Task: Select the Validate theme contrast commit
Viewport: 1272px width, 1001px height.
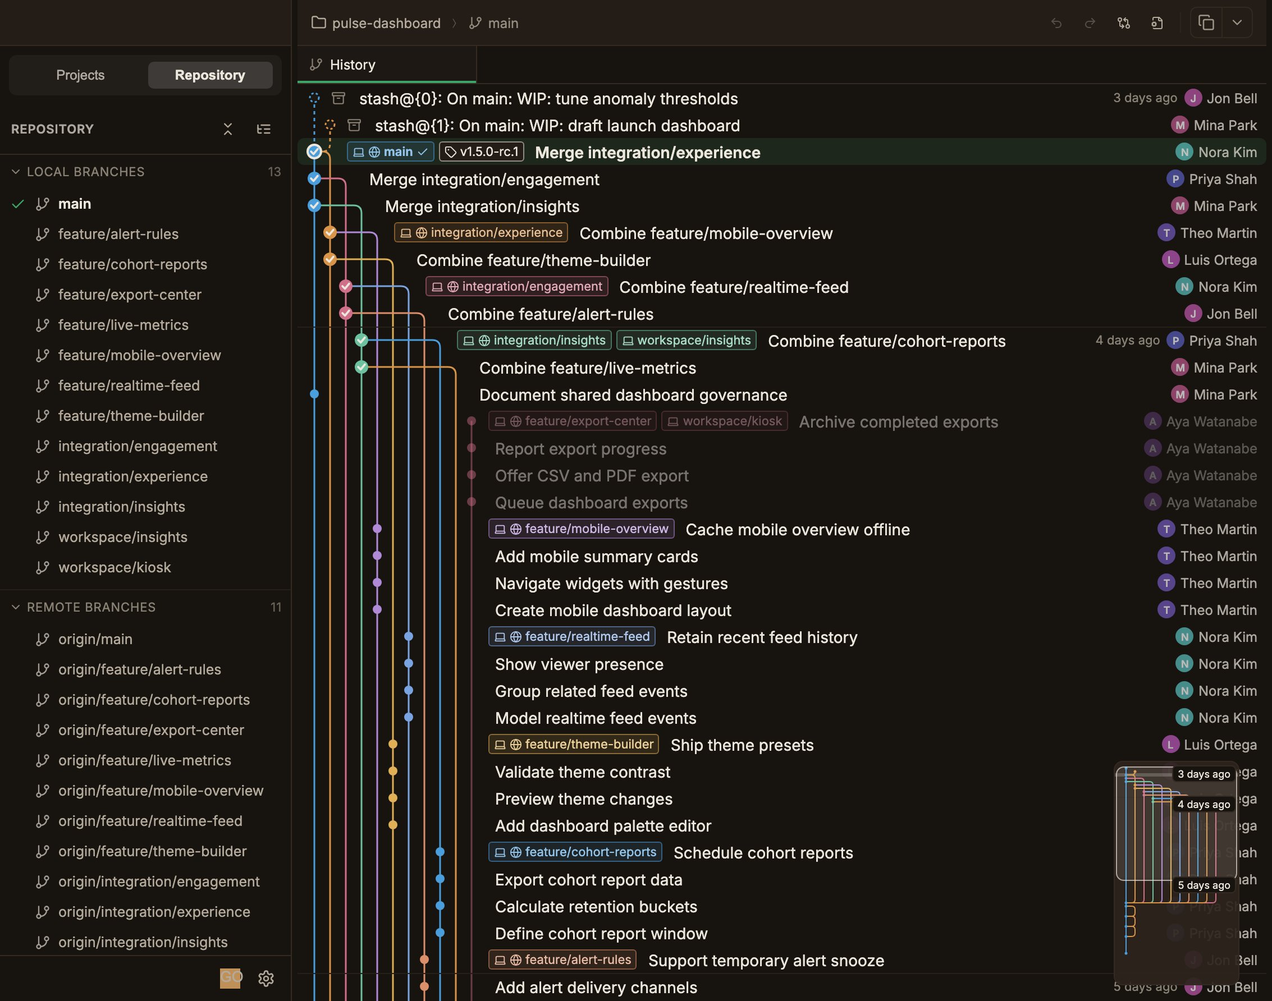Action: [782, 773]
